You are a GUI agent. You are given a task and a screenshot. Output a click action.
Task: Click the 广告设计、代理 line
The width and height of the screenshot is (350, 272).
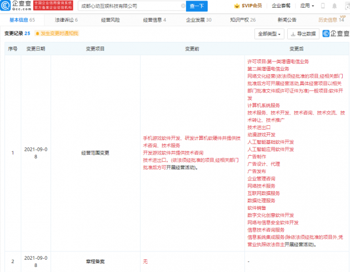(x=264, y=164)
